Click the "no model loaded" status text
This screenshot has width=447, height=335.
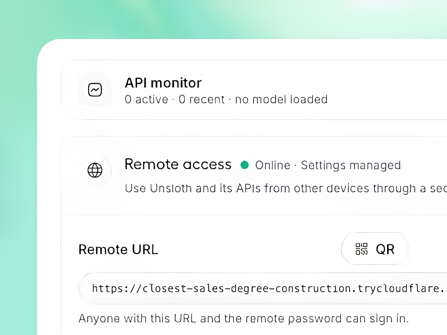pyautogui.click(x=281, y=100)
